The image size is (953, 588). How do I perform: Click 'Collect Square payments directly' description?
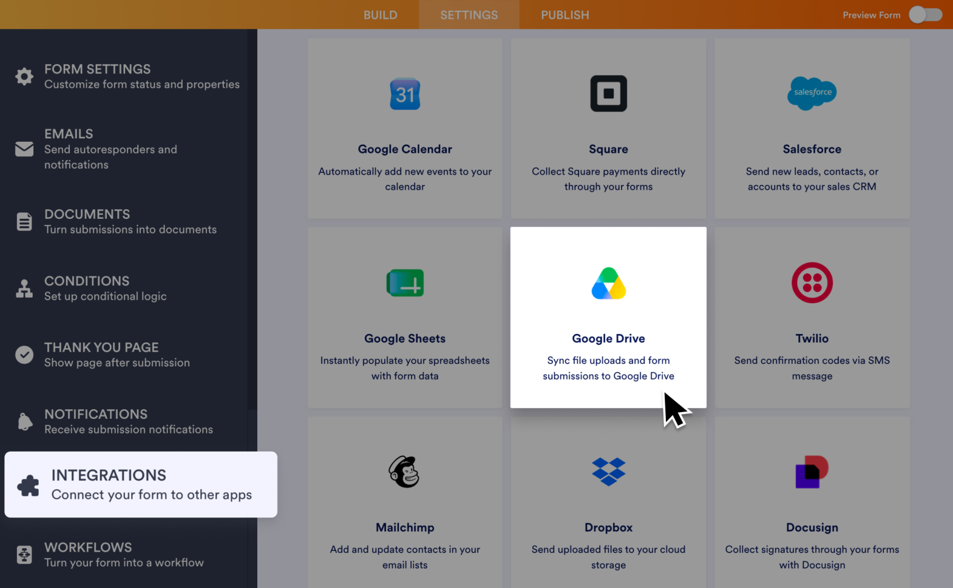tap(608, 179)
